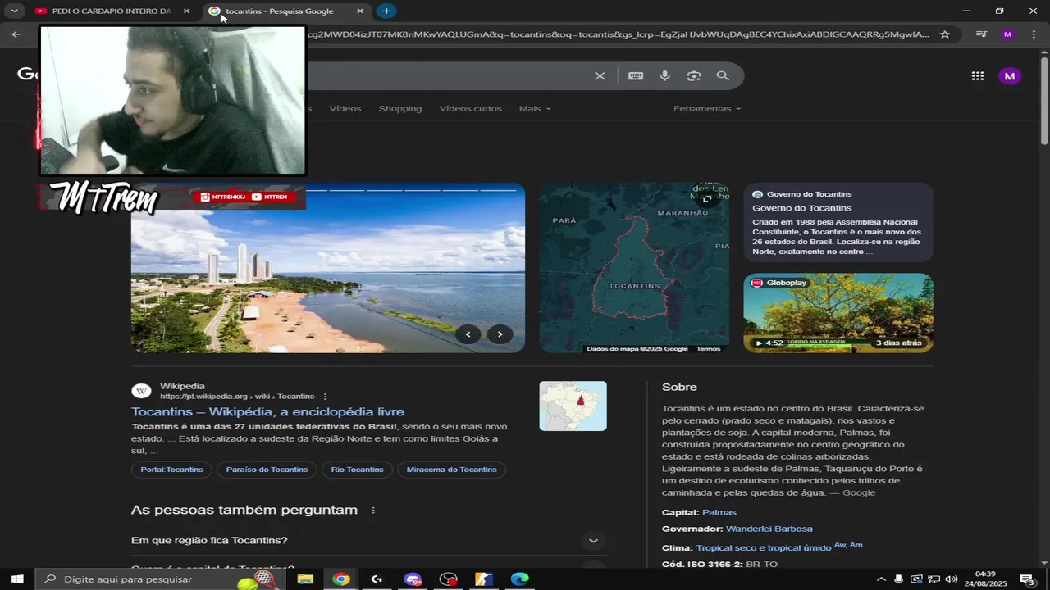Open 'Tropical seco e tropical úmido' climate link

[764, 548]
